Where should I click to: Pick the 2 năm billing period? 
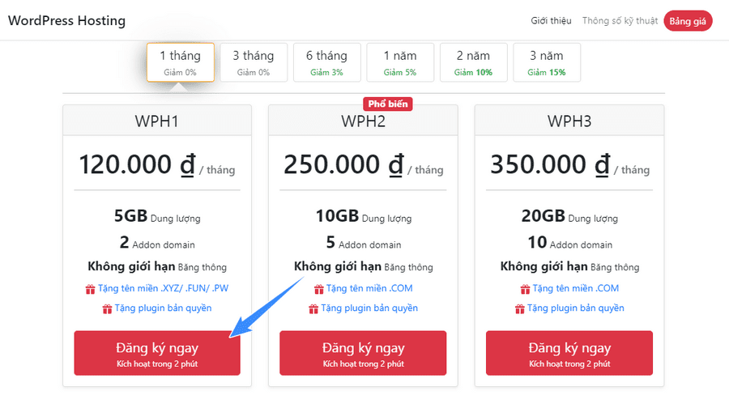point(473,62)
